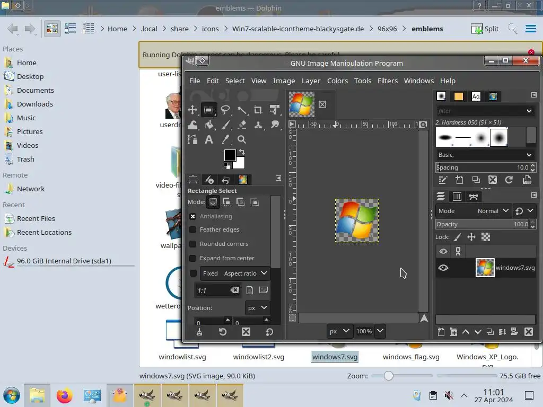
Task: Swap foreground and background colors
Action: [242, 152]
